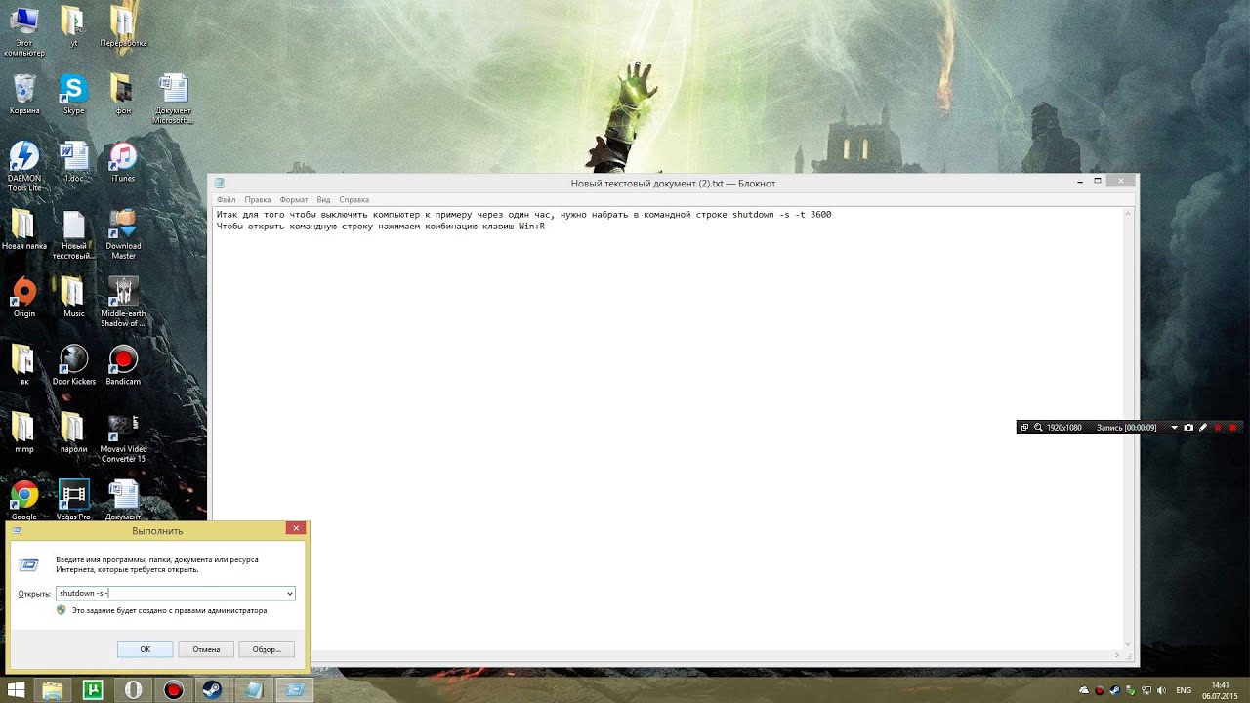Expand the Открыть combo box dropdown arrow

(290, 594)
